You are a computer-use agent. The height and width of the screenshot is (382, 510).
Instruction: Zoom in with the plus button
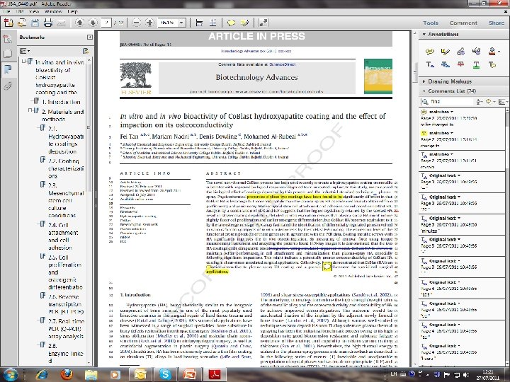click(x=149, y=23)
